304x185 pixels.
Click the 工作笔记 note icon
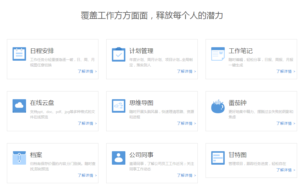coord(218,53)
